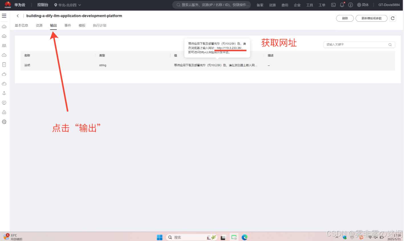Open the CloudShell terminal icon

[x=333, y=5]
